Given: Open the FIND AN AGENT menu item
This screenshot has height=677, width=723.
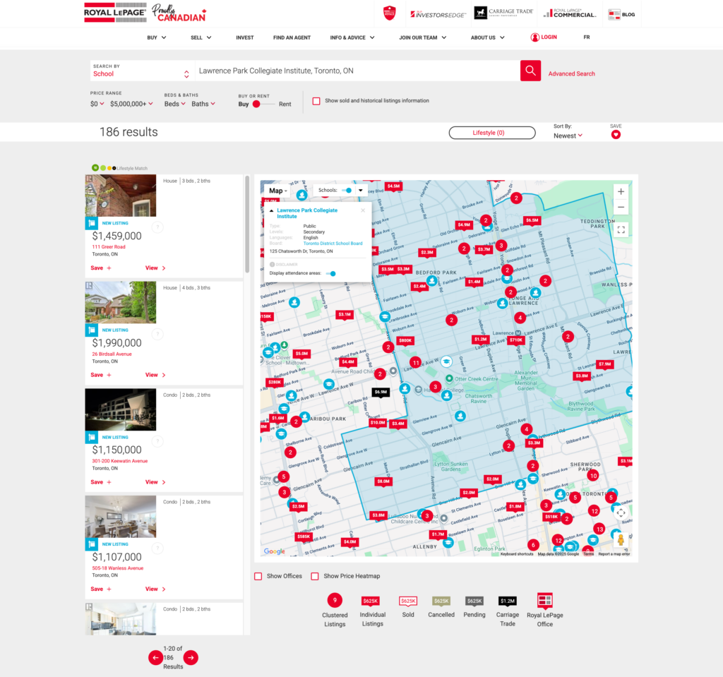Looking at the screenshot, I should click(x=292, y=37).
